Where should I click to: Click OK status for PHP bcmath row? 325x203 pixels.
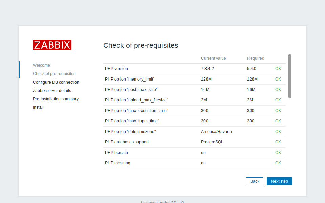click(x=278, y=153)
